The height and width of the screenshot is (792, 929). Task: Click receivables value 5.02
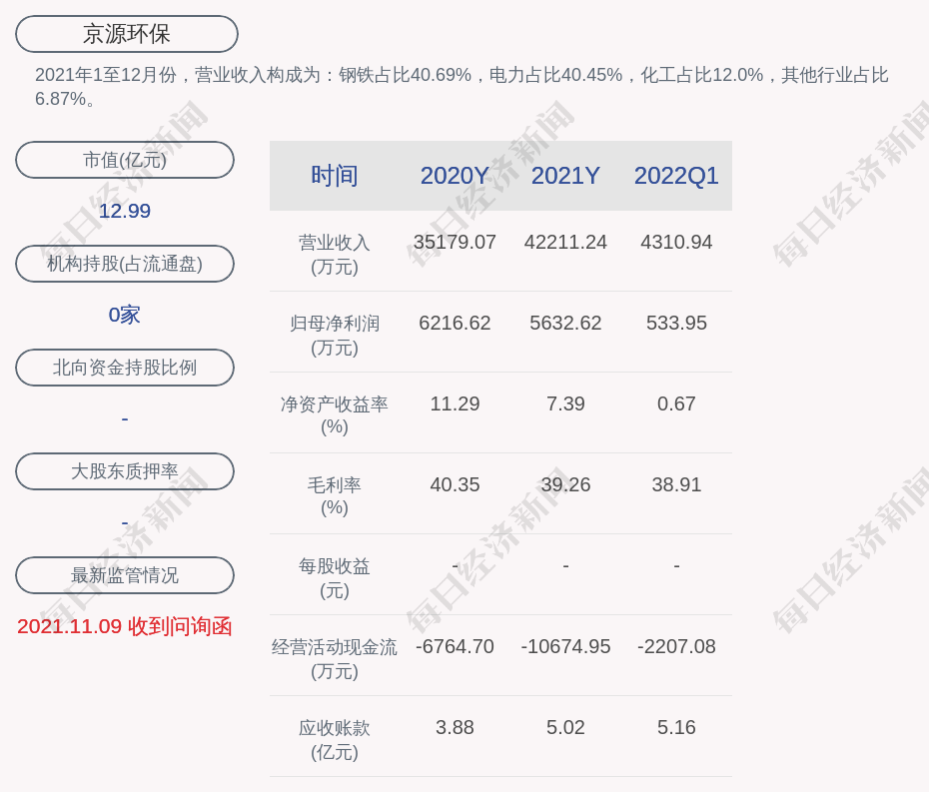(x=565, y=727)
